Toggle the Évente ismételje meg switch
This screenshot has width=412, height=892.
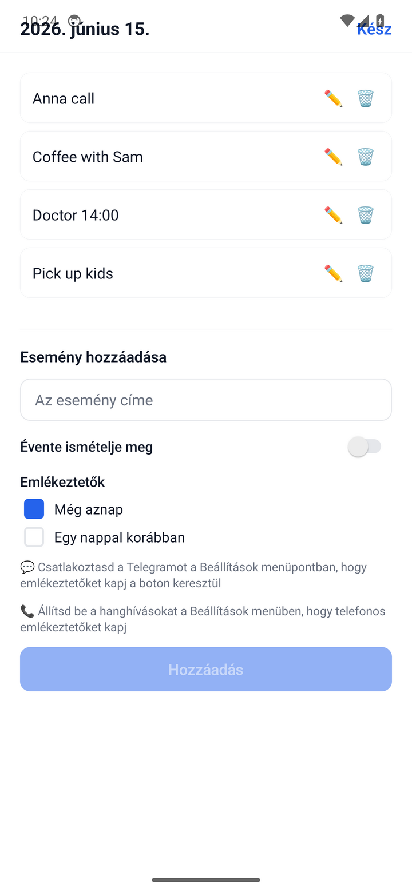coord(365,447)
